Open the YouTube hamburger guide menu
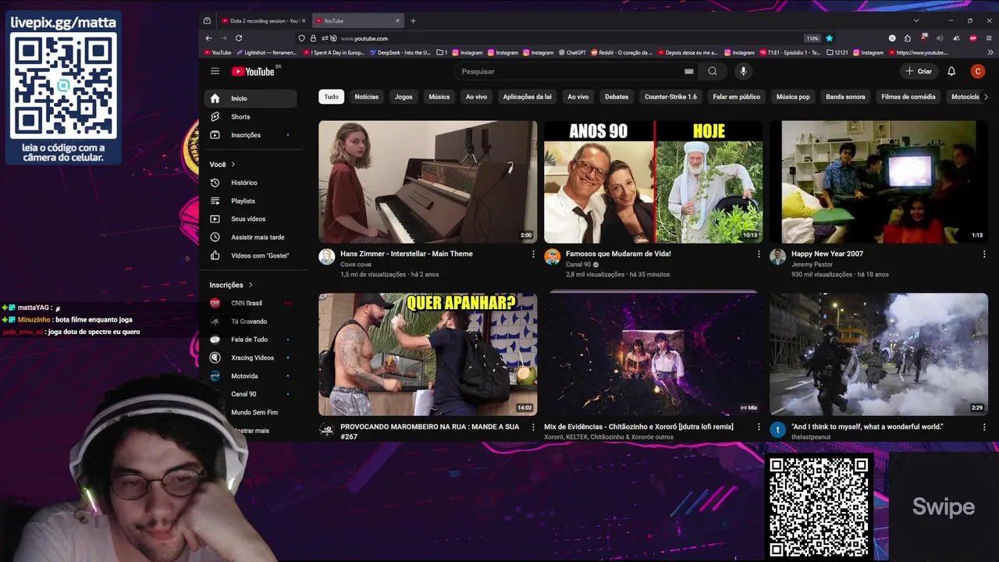The width and height of the screenshot is (999, 562). 215,71
